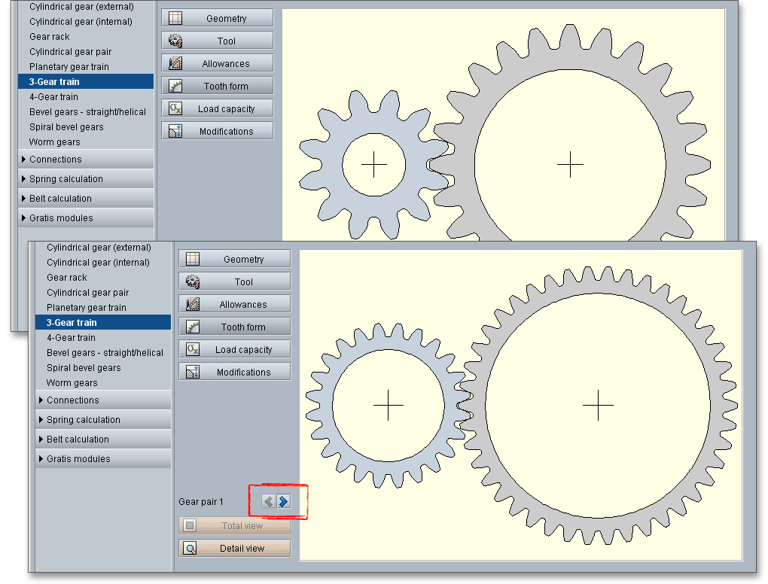The image size is (768, 584).
Task: Select Planetary gear train in the lower window
Action: (x=86, y=308)
